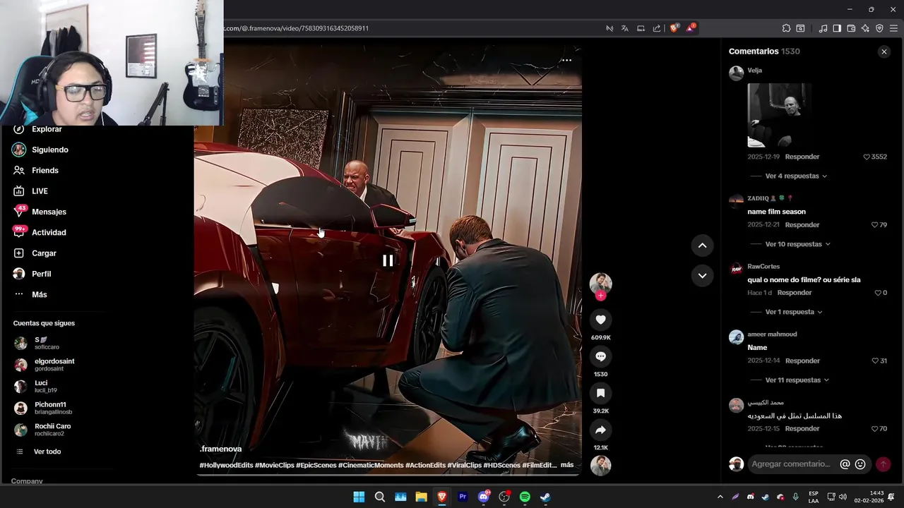Post comment with the red send arrow
Image resolution: width=904 pixels, height=508 pixels.
(883, 464)
